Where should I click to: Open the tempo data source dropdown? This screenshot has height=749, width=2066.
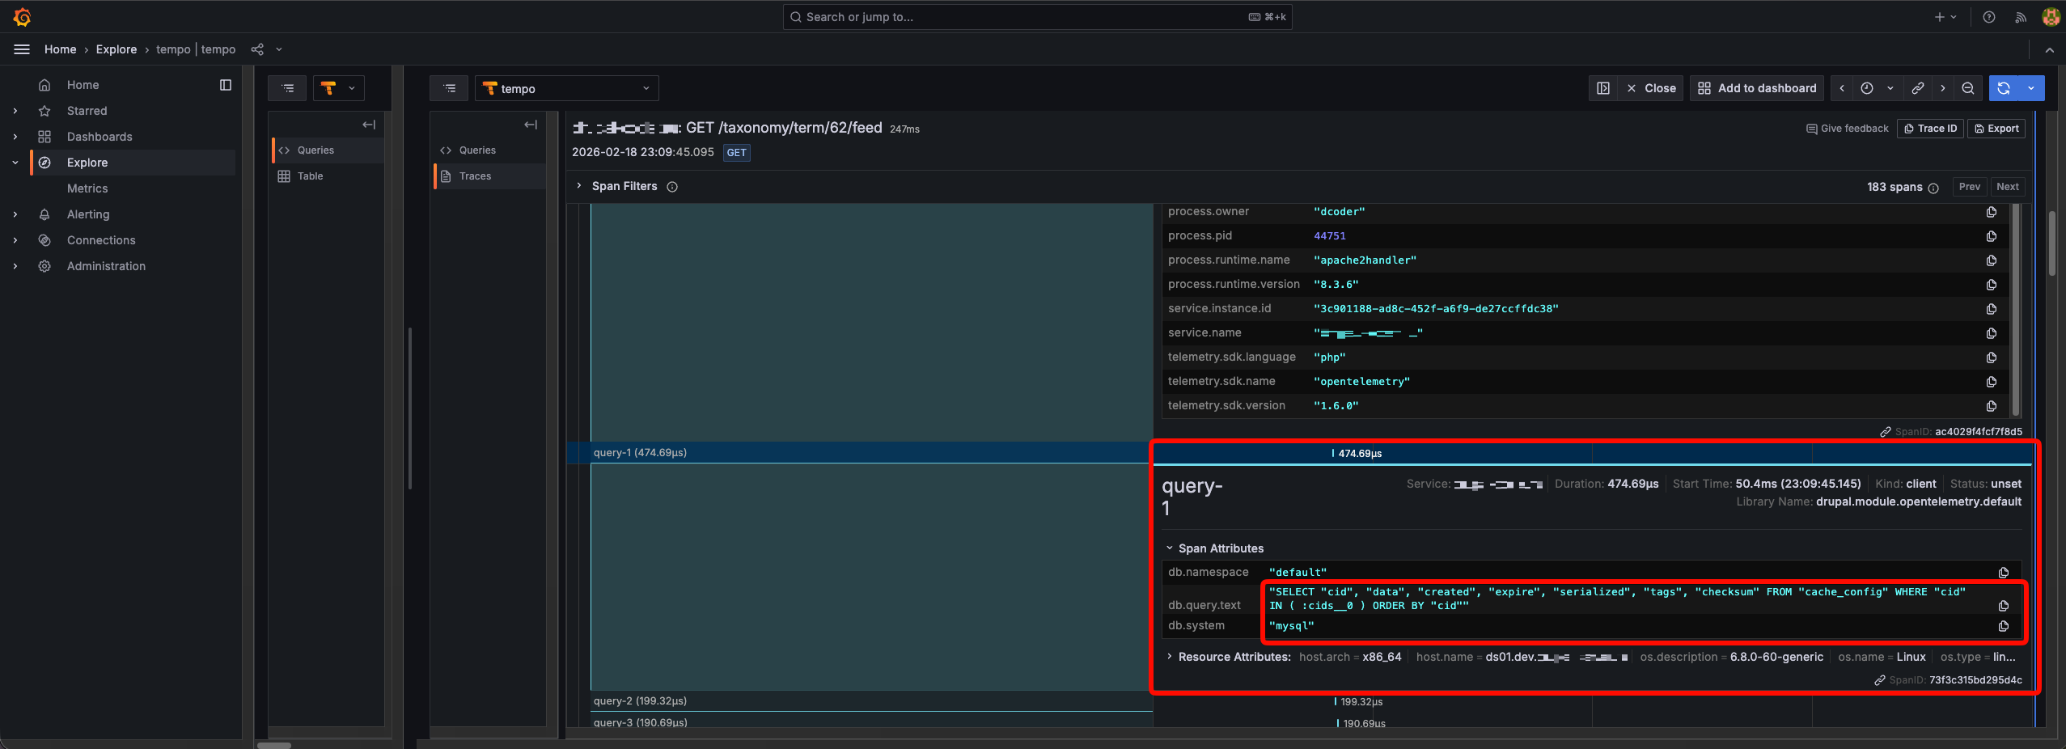(x=567, y=88)
